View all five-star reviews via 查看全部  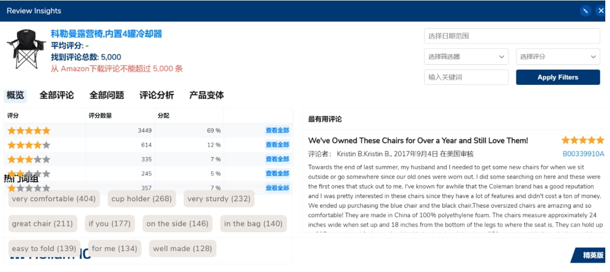277,130
